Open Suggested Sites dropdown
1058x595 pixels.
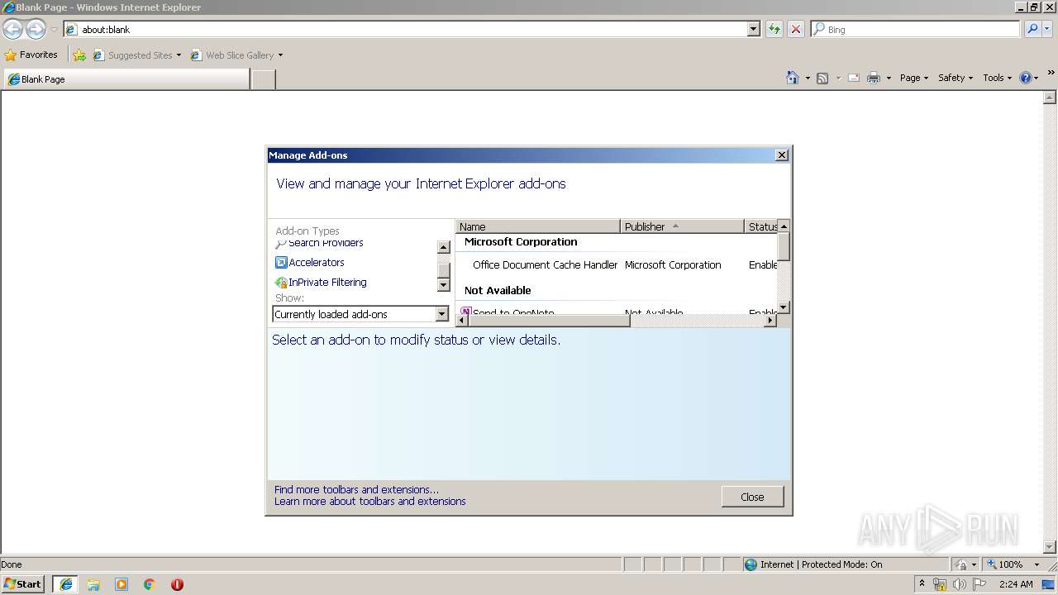pos(179,55)
